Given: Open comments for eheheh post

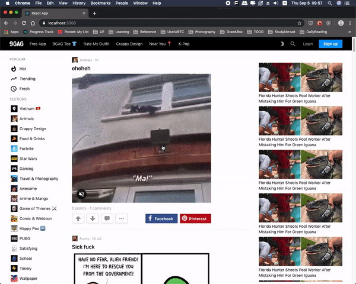Looking at the screenshot, I should [107, 218].
